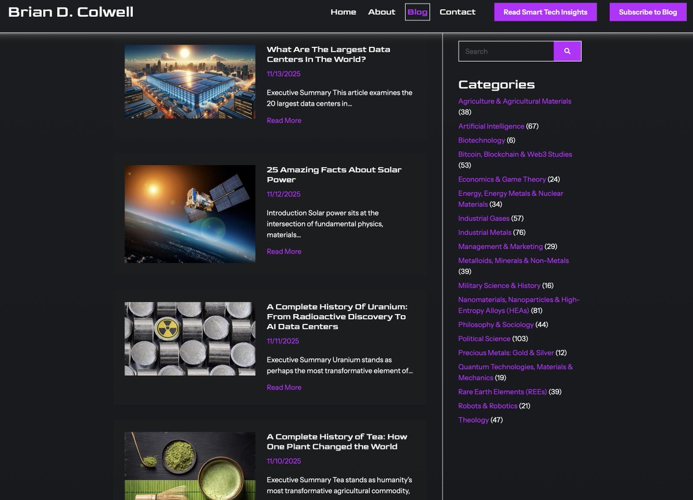Open Energy, Energy Metals & Nuclear Materials category
693x500 pixels.
[x=511, y=199]
